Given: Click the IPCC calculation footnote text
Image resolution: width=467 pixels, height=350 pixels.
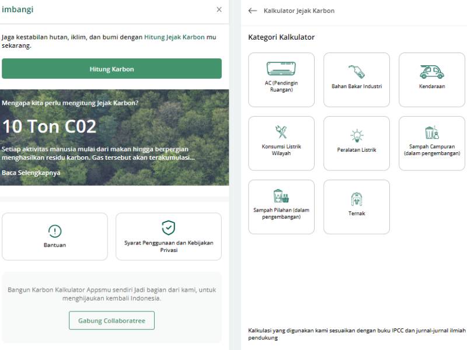Looking at the screenshot, I should coord(357,334).
